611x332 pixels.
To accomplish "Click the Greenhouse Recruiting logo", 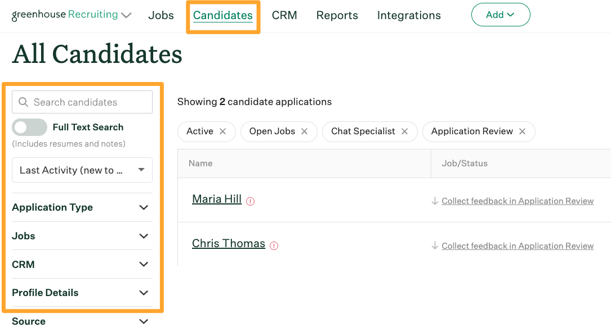I will click(65, 15).
